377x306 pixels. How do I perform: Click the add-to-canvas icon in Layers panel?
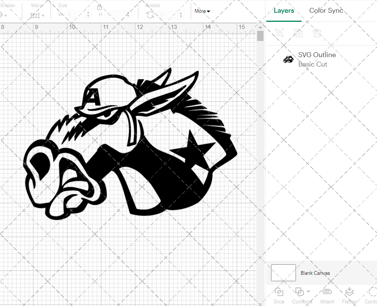[280, 33]
